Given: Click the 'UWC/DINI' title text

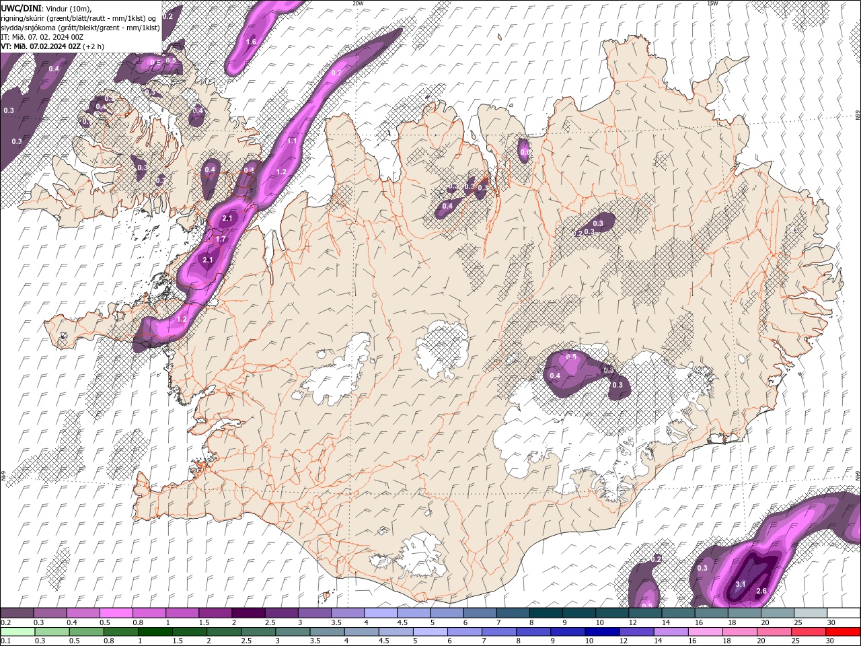Looking at the screenshot, I should (22, 7).
